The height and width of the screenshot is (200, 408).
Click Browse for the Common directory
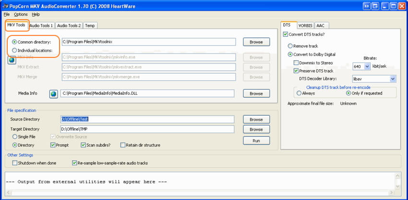click(x=256, y=42)
